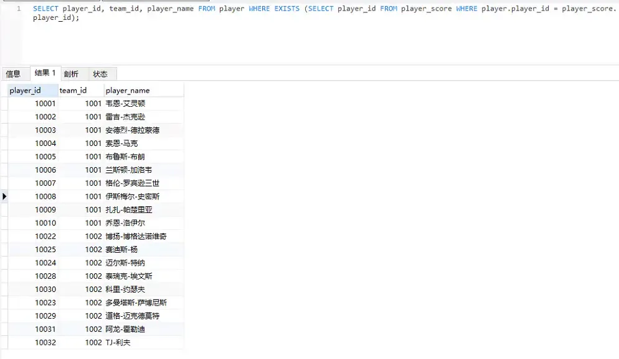Select the 结果 1 results tab
The height and width of the screenshot is (359, 619).
[44, 73]
